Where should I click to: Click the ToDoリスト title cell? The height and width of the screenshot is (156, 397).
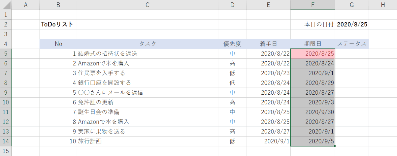point(58,25)
